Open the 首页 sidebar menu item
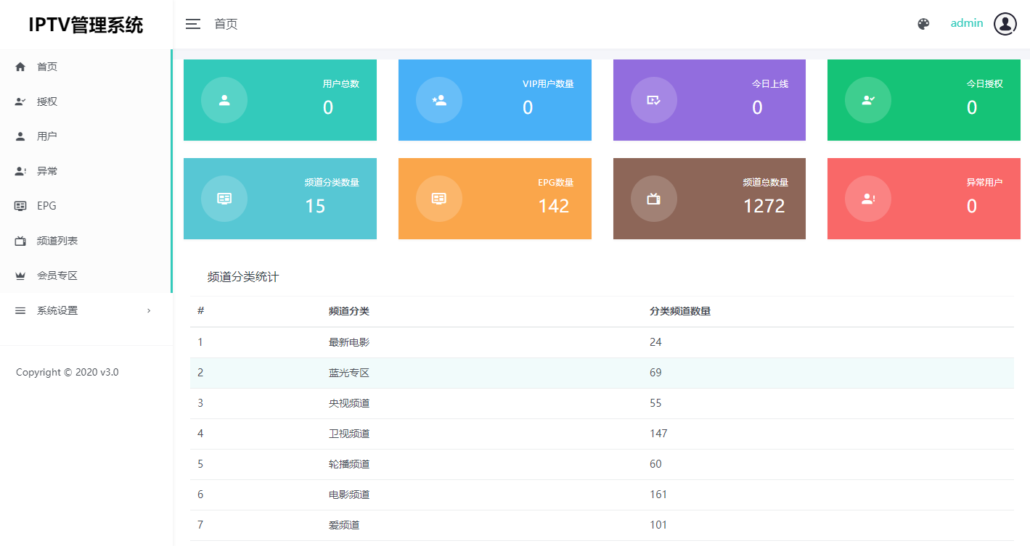 pos(86,67)
